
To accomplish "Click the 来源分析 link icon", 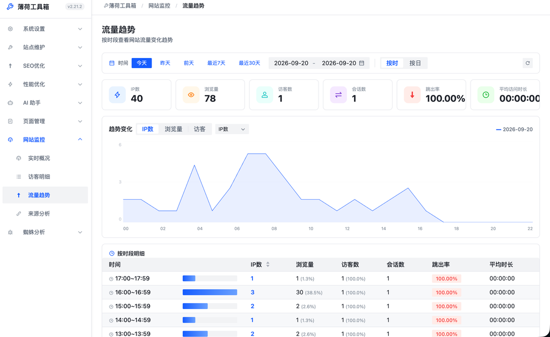I will coord(19,214).
